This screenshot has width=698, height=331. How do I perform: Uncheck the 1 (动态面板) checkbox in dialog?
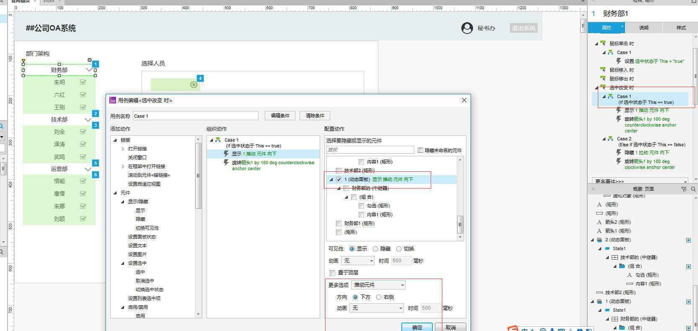(339, 179)
